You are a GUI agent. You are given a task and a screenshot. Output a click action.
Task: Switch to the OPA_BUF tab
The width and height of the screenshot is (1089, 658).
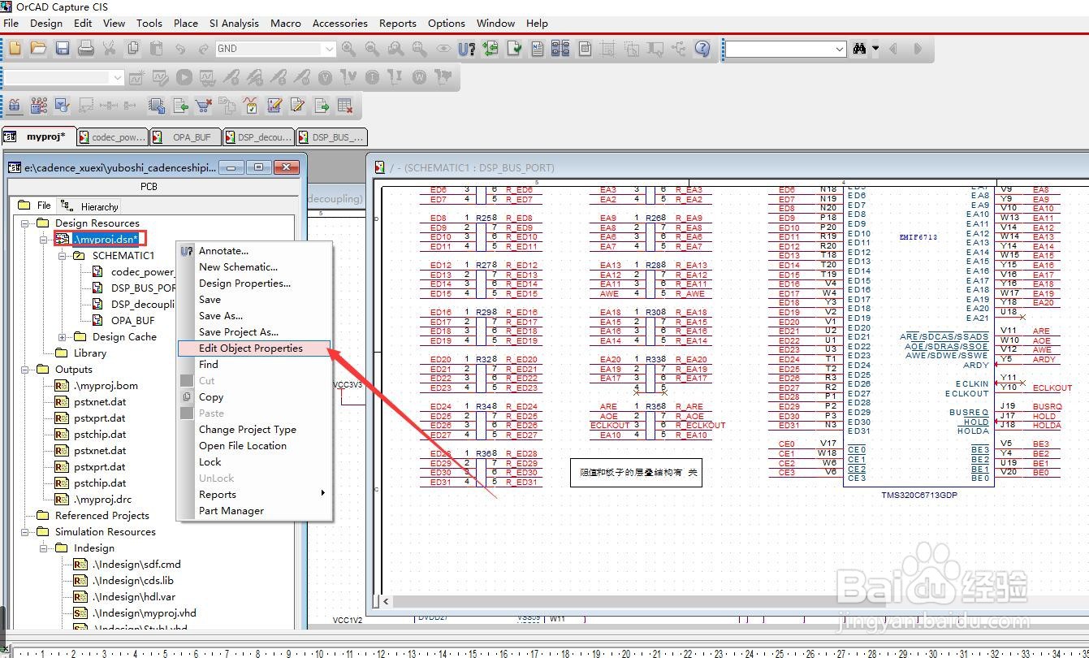pos(186,137)
